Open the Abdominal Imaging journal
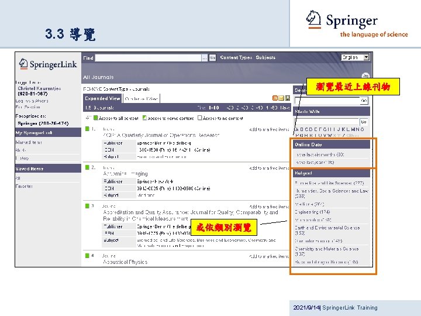421x316 pixels. click(x=125, y=174)
